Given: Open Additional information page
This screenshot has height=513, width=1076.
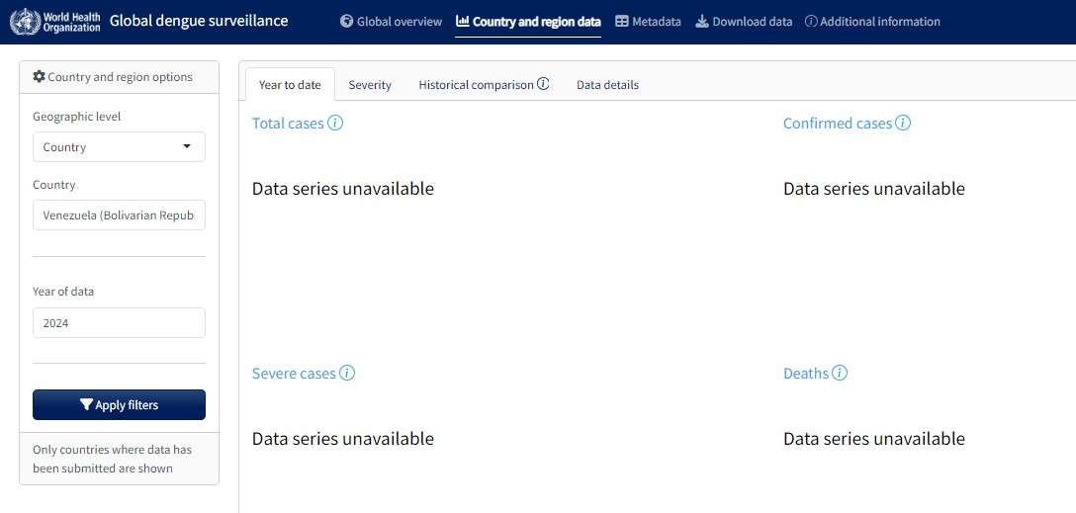Looking at the screenshot, I should point(872,22).
